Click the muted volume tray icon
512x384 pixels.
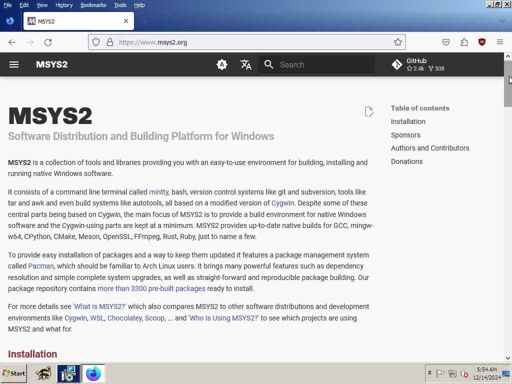pyautogui.click(x=464, y=373)
